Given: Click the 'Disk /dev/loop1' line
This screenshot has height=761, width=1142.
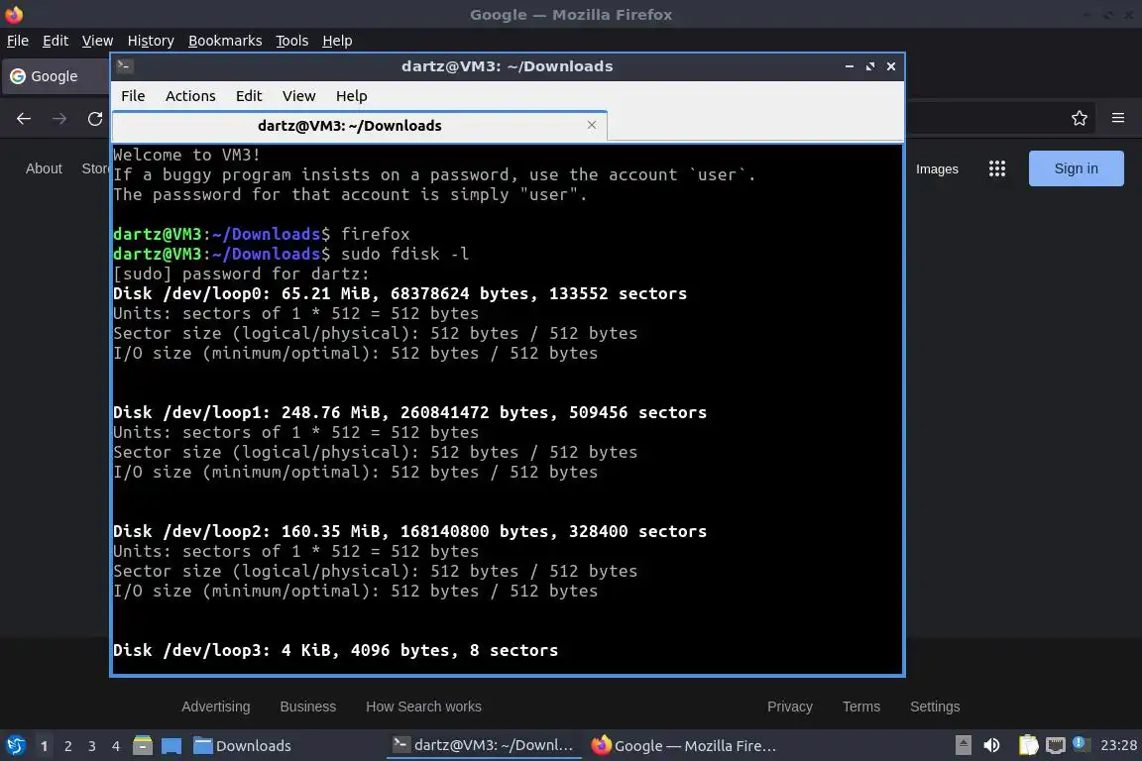Looking at the screenshot, I should (x=409, y=412).
